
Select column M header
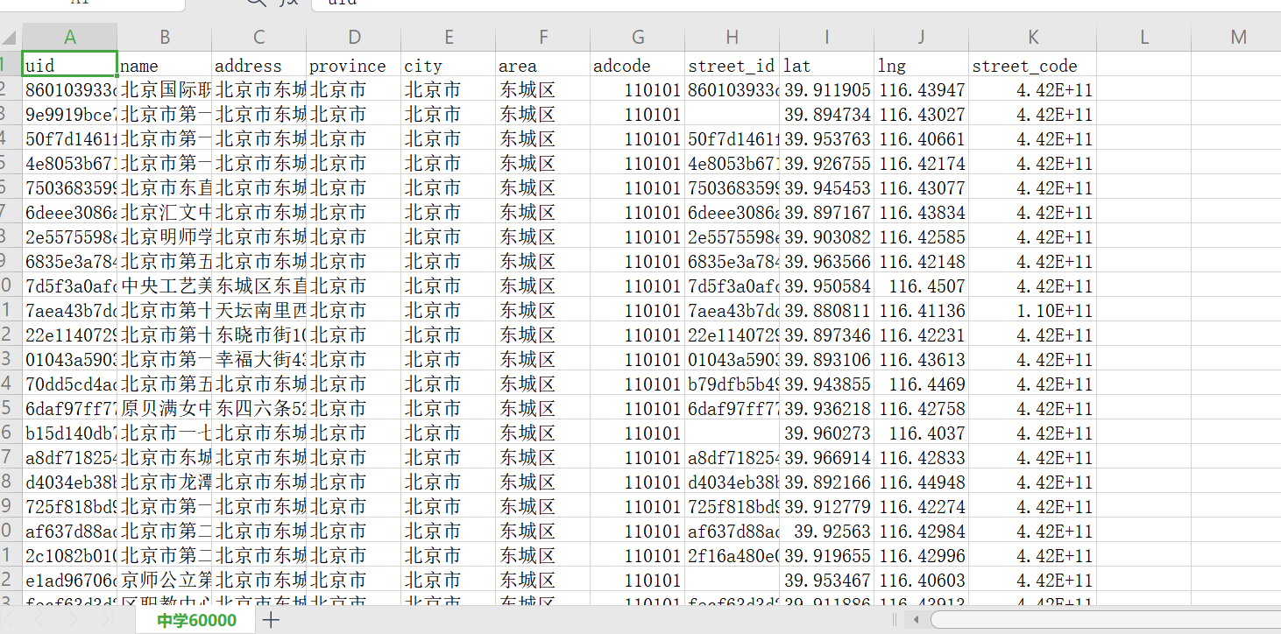1237,37
